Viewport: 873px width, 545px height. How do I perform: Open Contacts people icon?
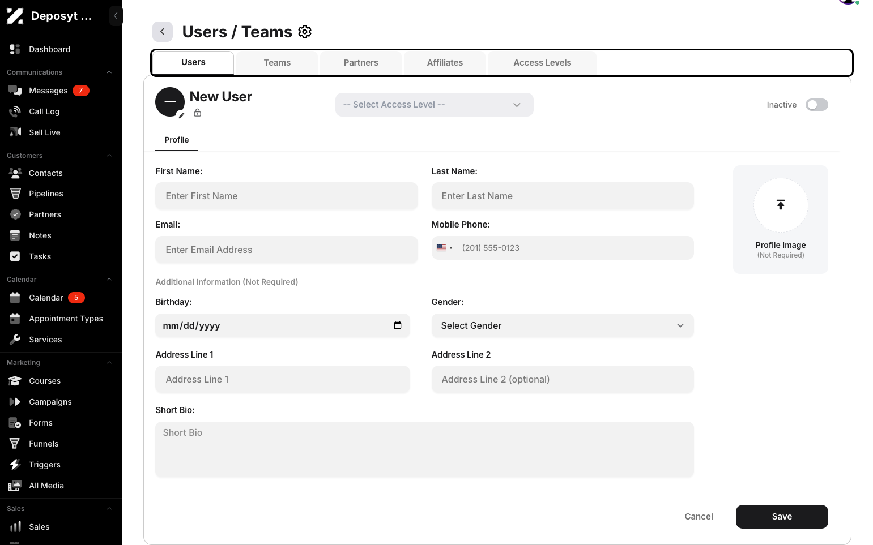[x=15, y=173]
